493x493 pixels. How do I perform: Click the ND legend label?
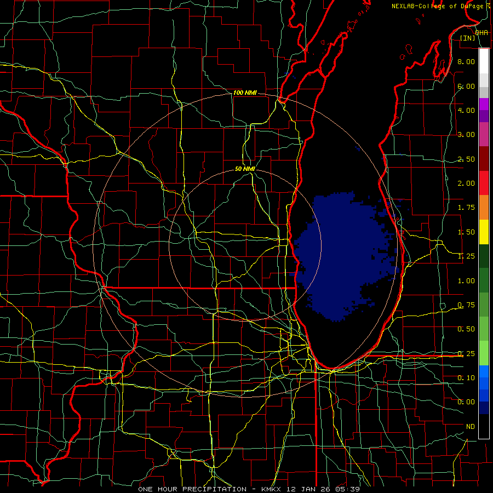point(471,427)
